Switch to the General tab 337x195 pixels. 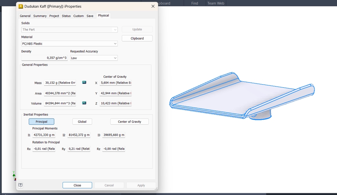pyautogui.click(x=25, y=16)
